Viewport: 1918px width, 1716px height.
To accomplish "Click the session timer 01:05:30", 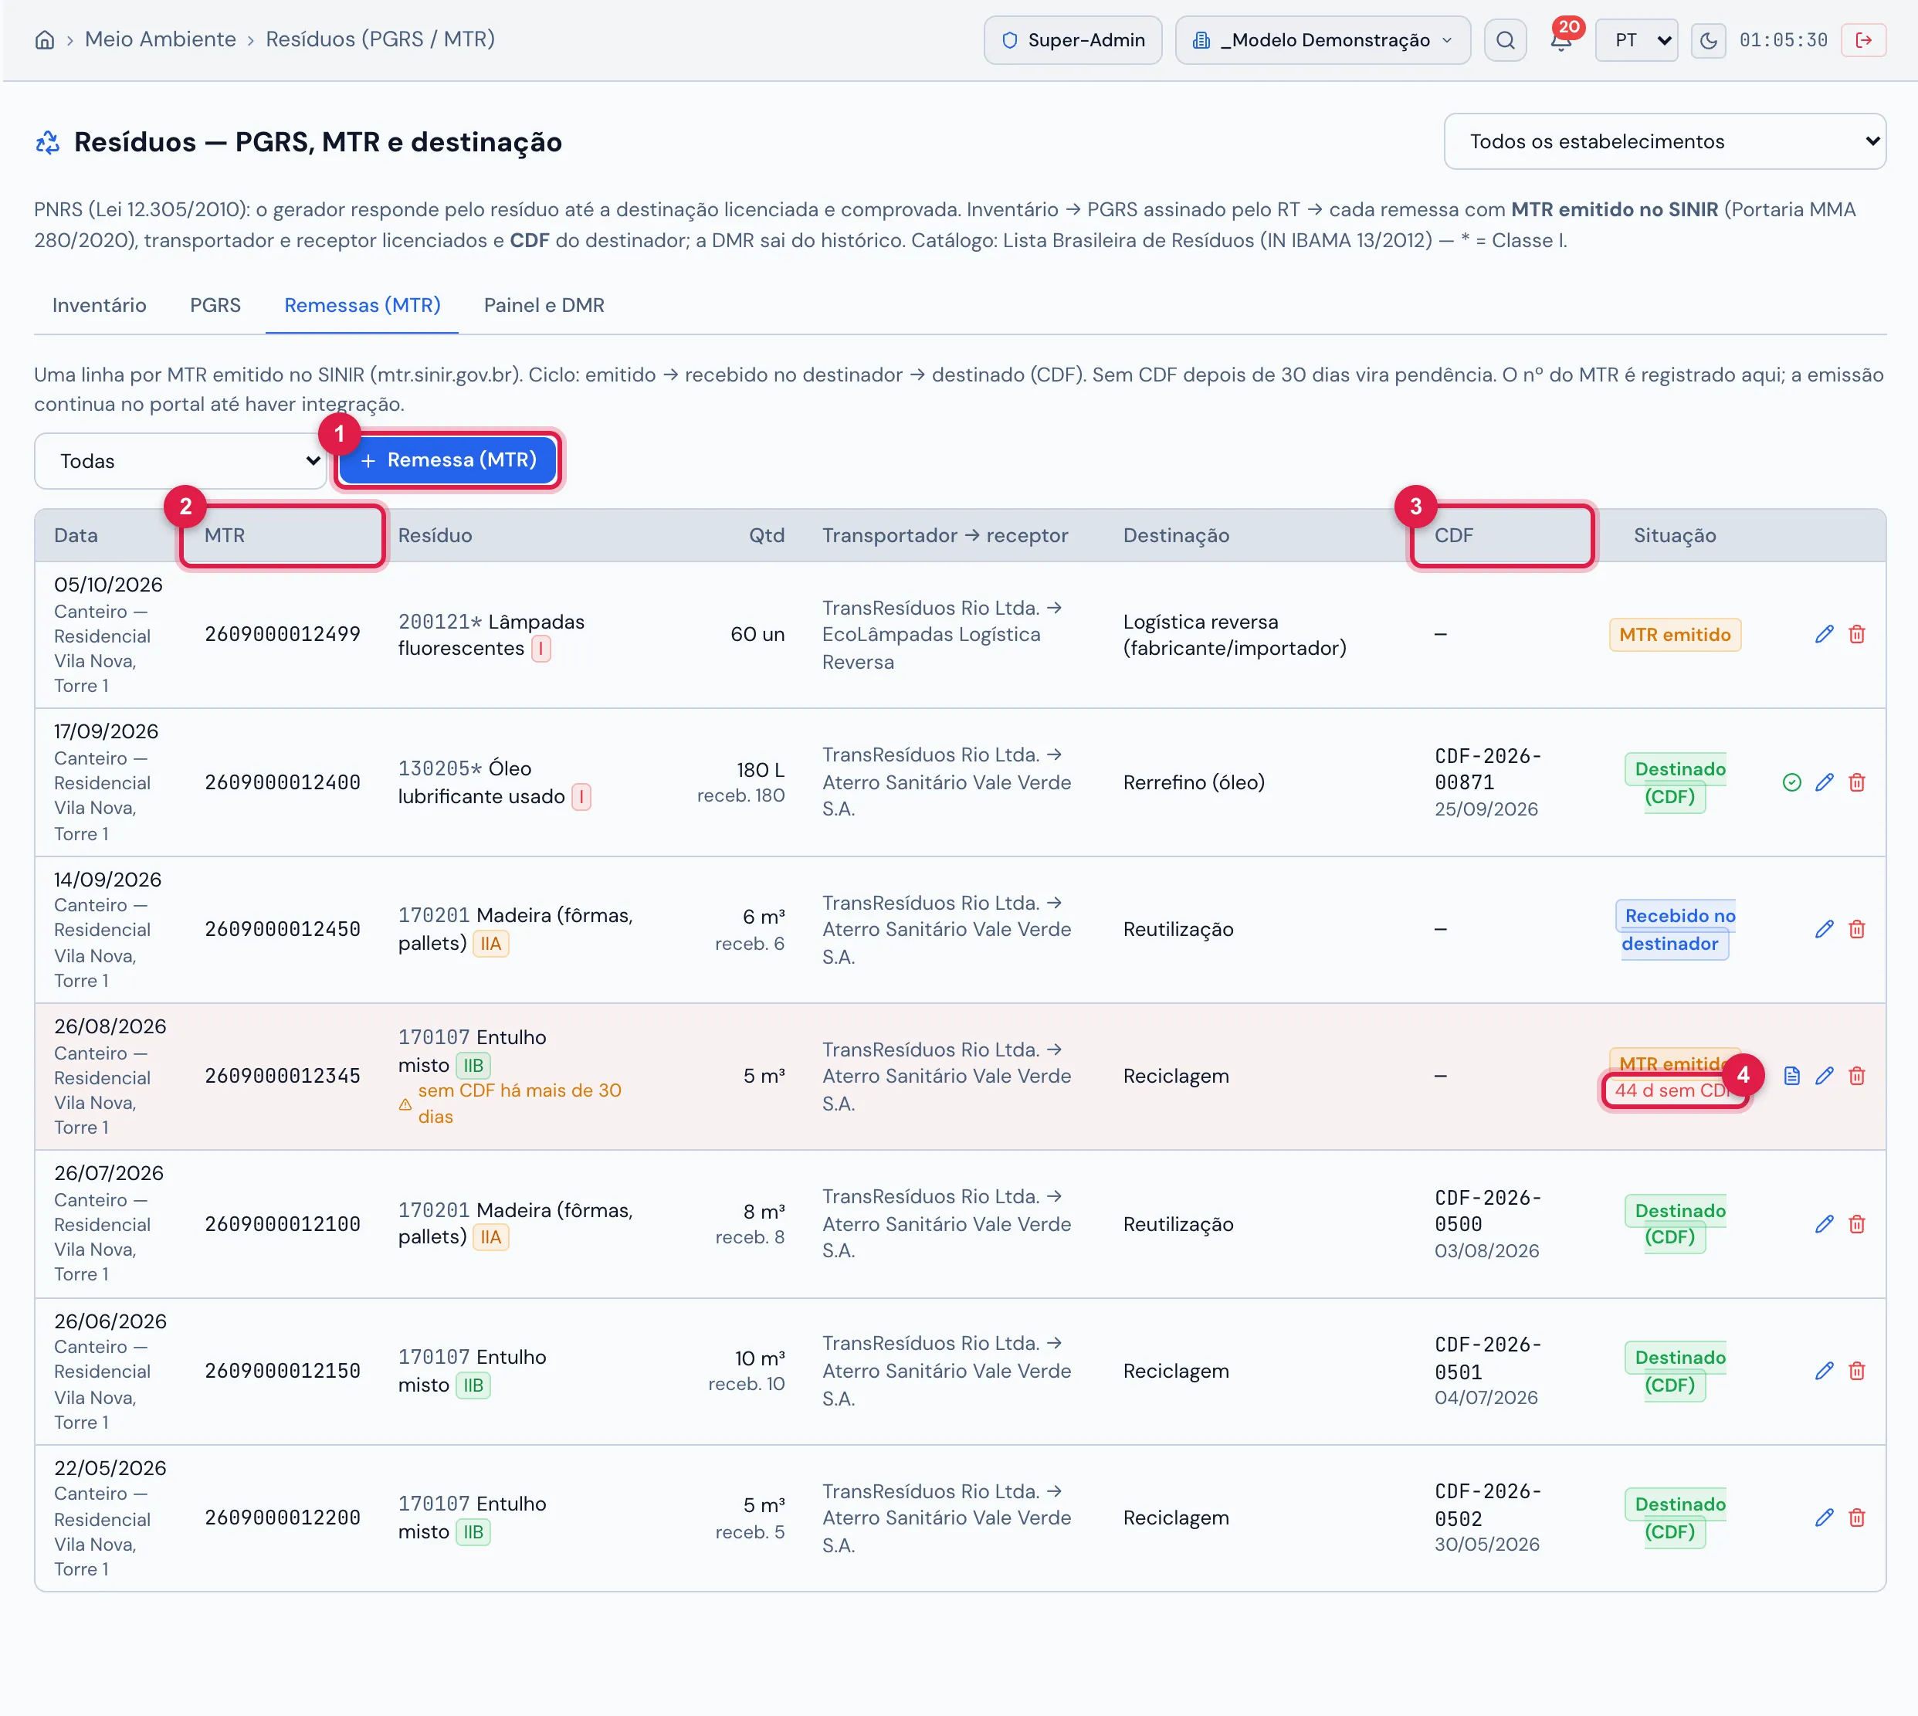I will pos(1783,39).
